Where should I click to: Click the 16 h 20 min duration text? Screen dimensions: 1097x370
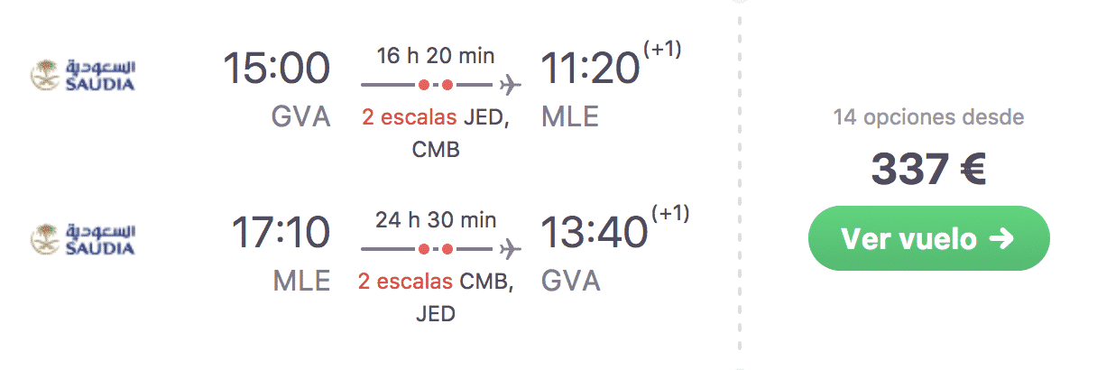[437, 56]
